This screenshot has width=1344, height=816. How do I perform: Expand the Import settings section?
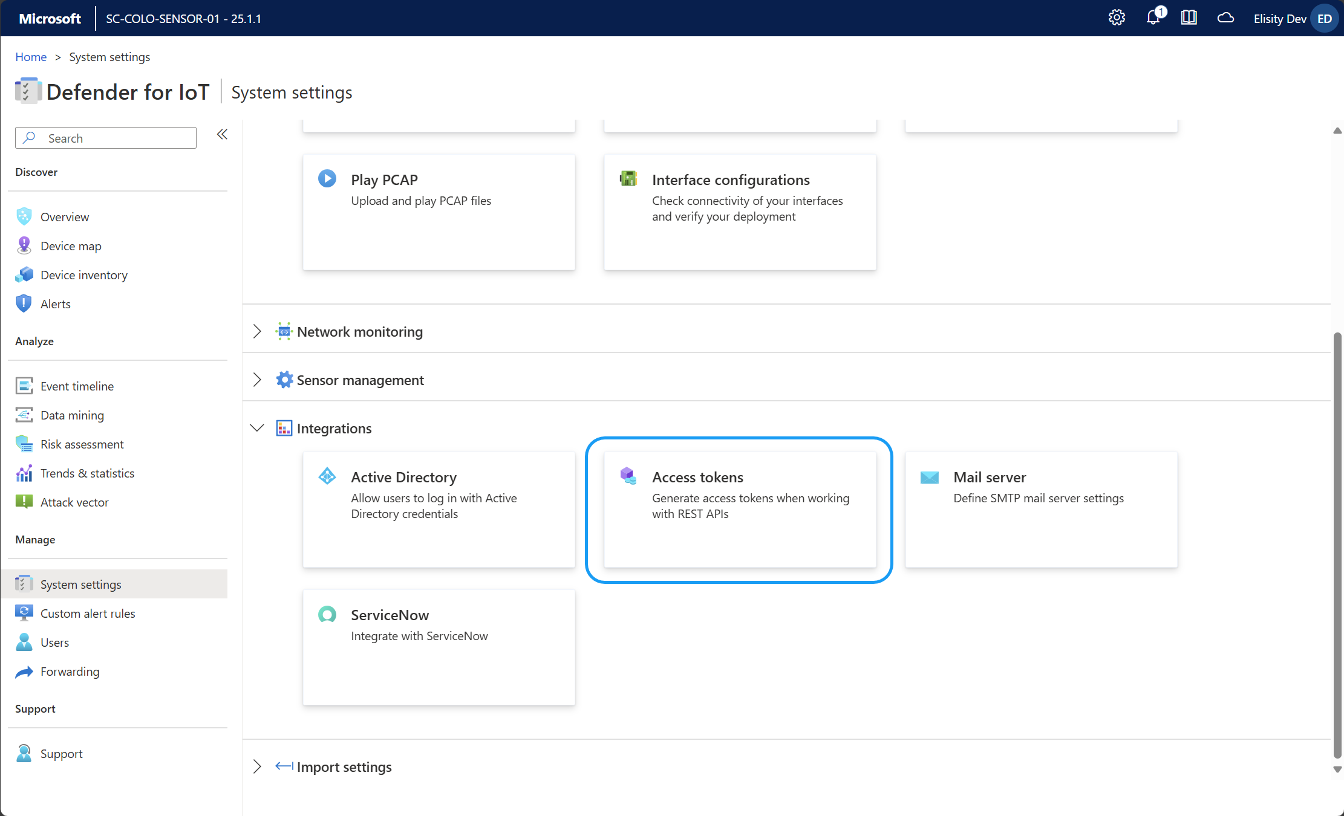click(x=257, y=766)
